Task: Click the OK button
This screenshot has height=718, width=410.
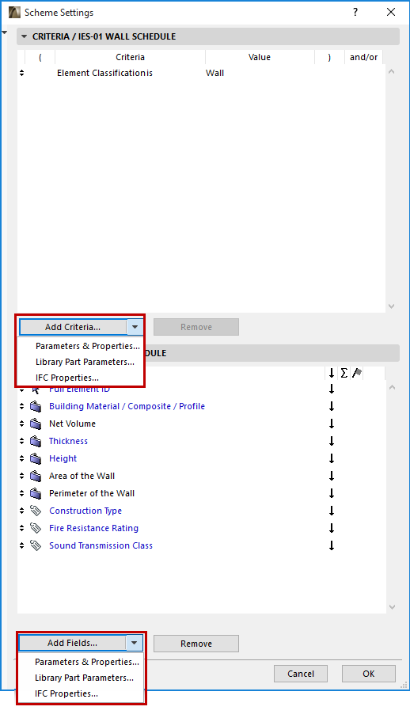Action: click(368, 674)
